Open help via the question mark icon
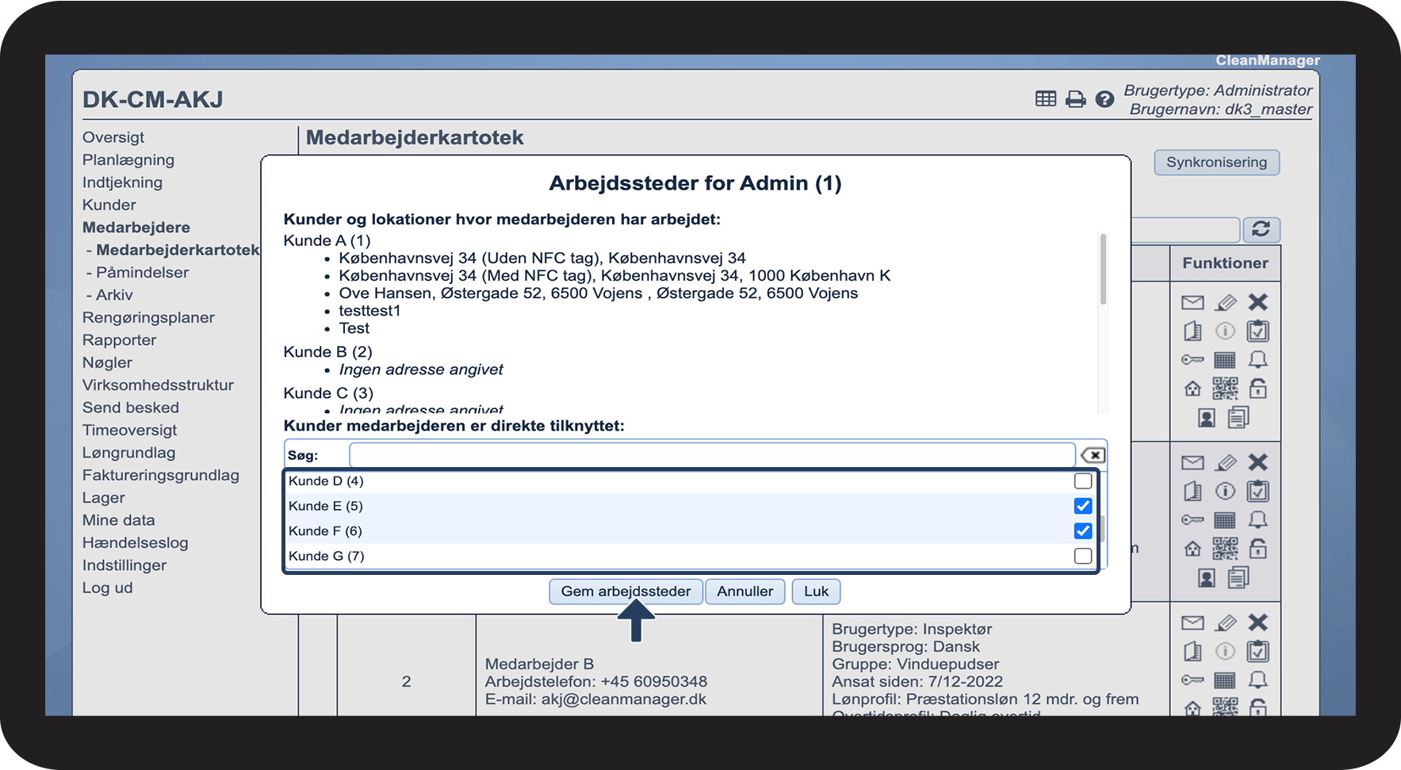 (x=1104, y=99)
